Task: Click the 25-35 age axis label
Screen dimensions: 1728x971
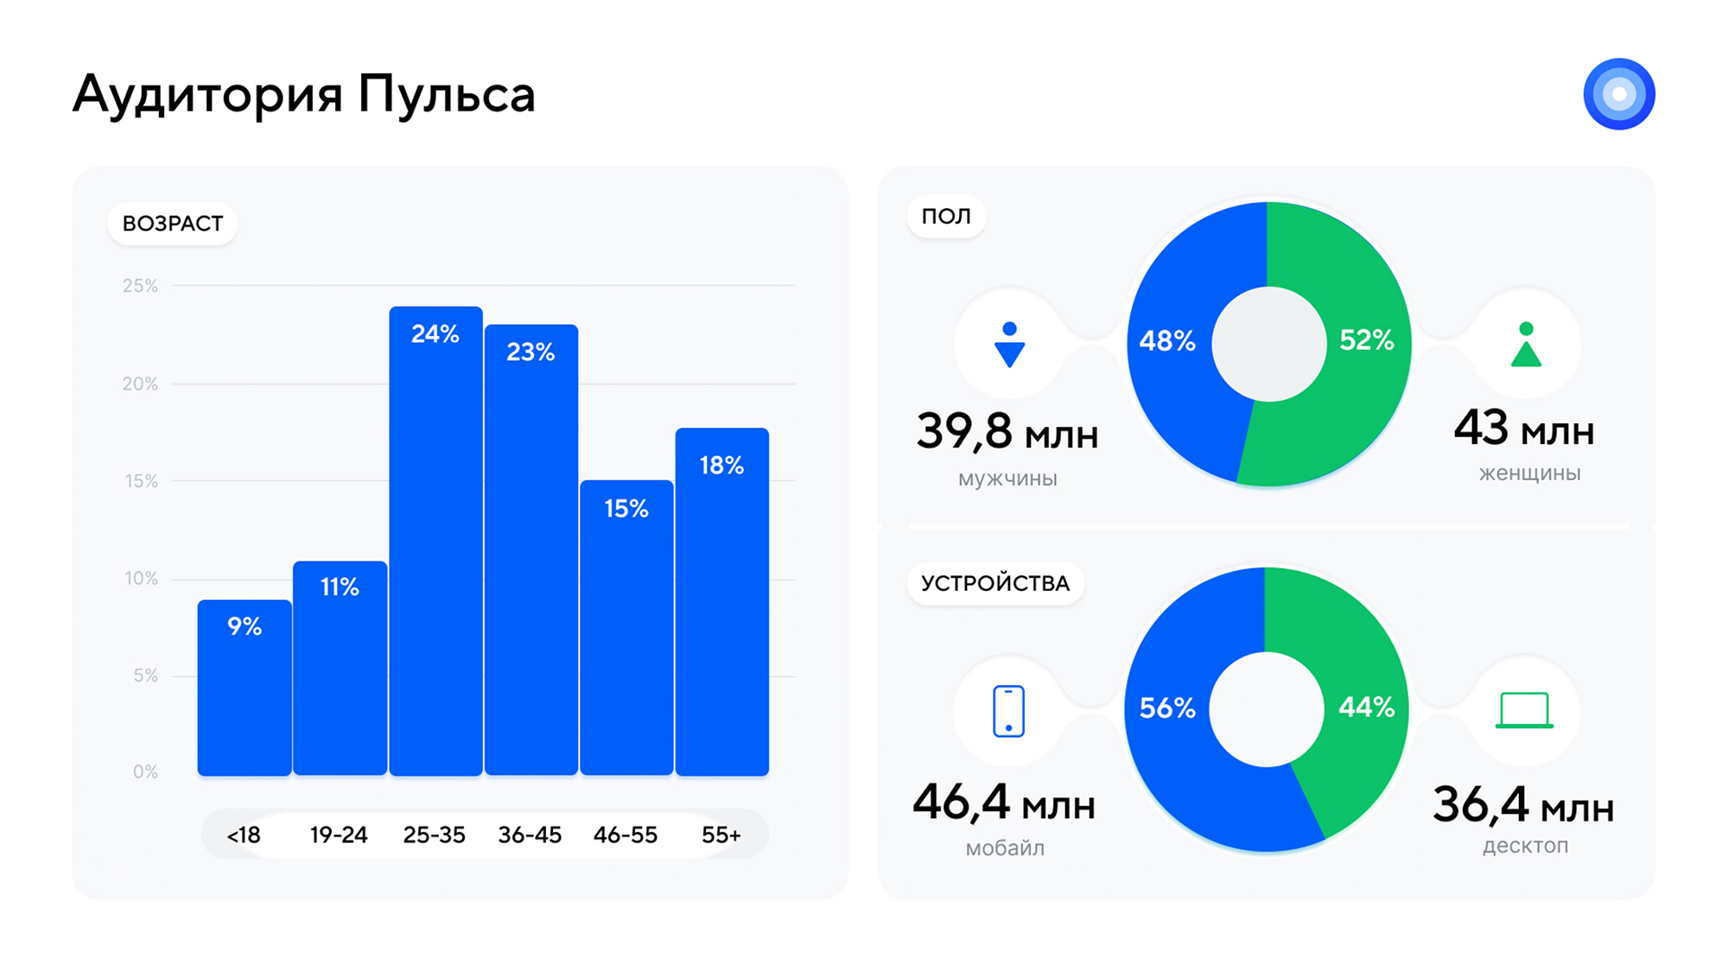Action: tap(435, 835)
